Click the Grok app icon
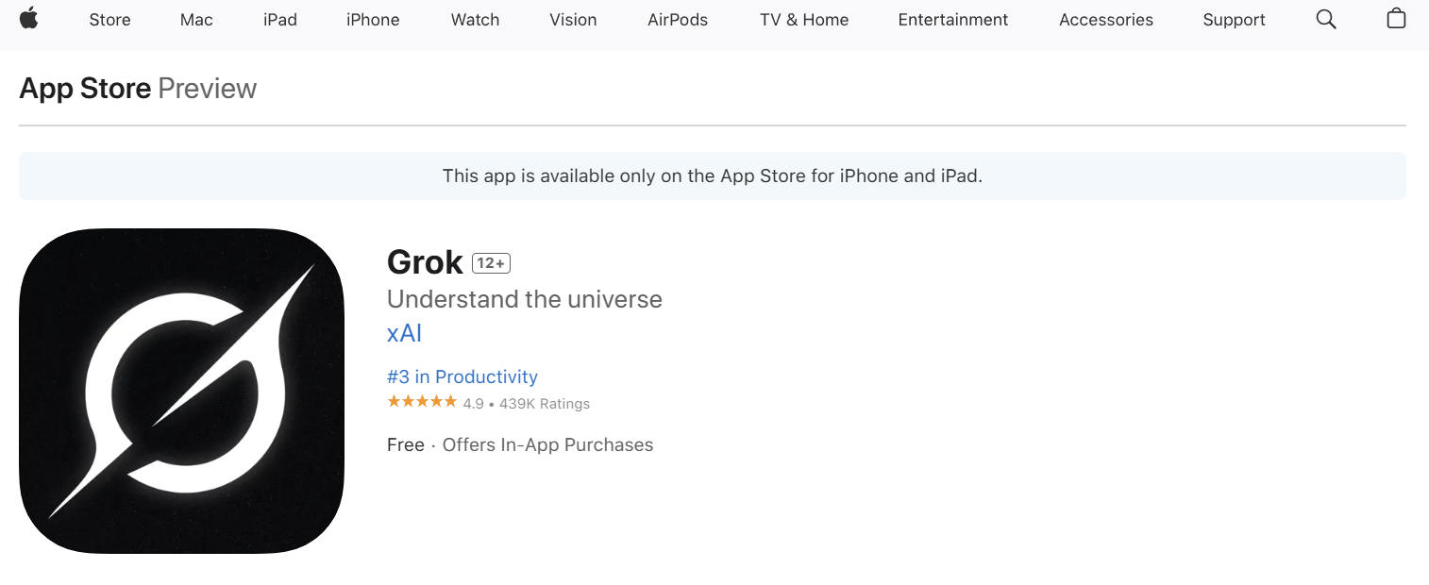 [x=181, y=391]
